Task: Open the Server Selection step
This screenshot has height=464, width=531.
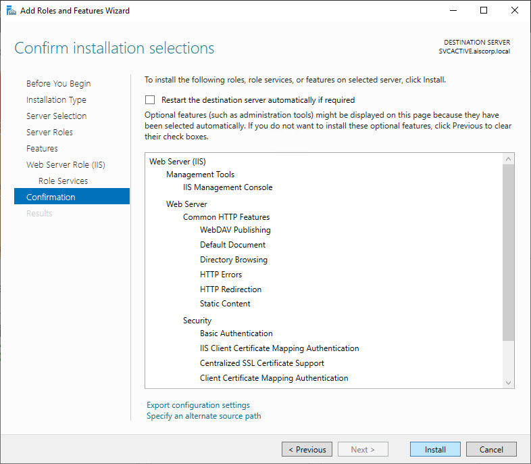Action: click(x=56, y=116)
